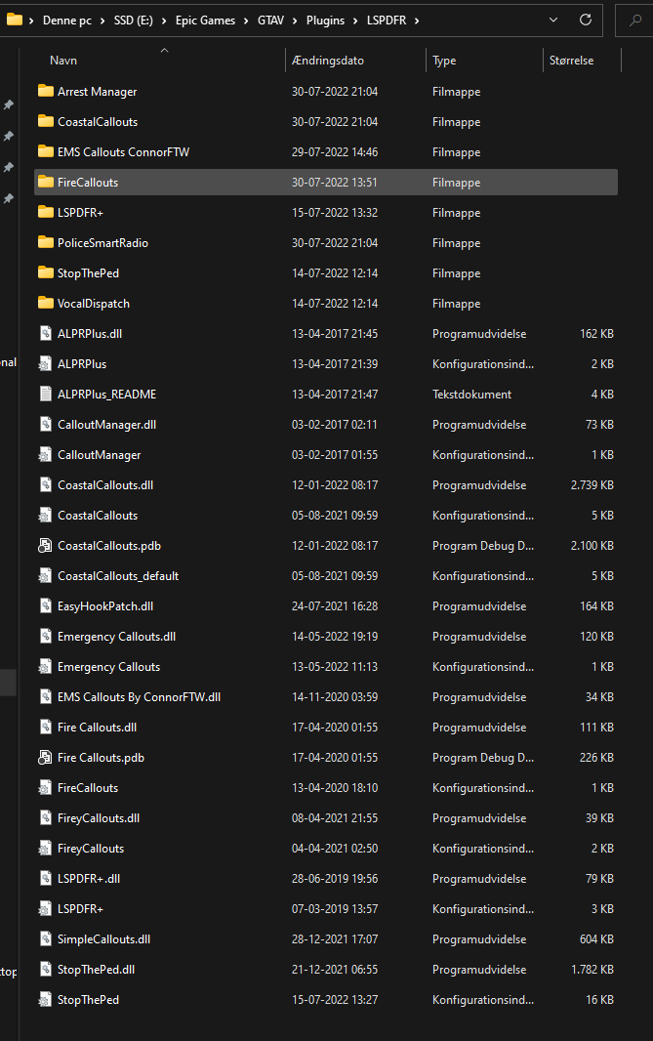Click the EMS Callouts ConnorFTW folder icon
The width and height of the screenshot is (653, 1041).
coord(45,152)
